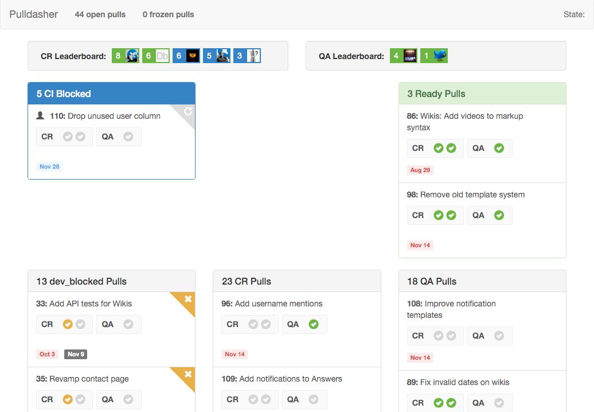
Task: Open pull 86: Wikis add videos
Action: [x=465, y=122]
